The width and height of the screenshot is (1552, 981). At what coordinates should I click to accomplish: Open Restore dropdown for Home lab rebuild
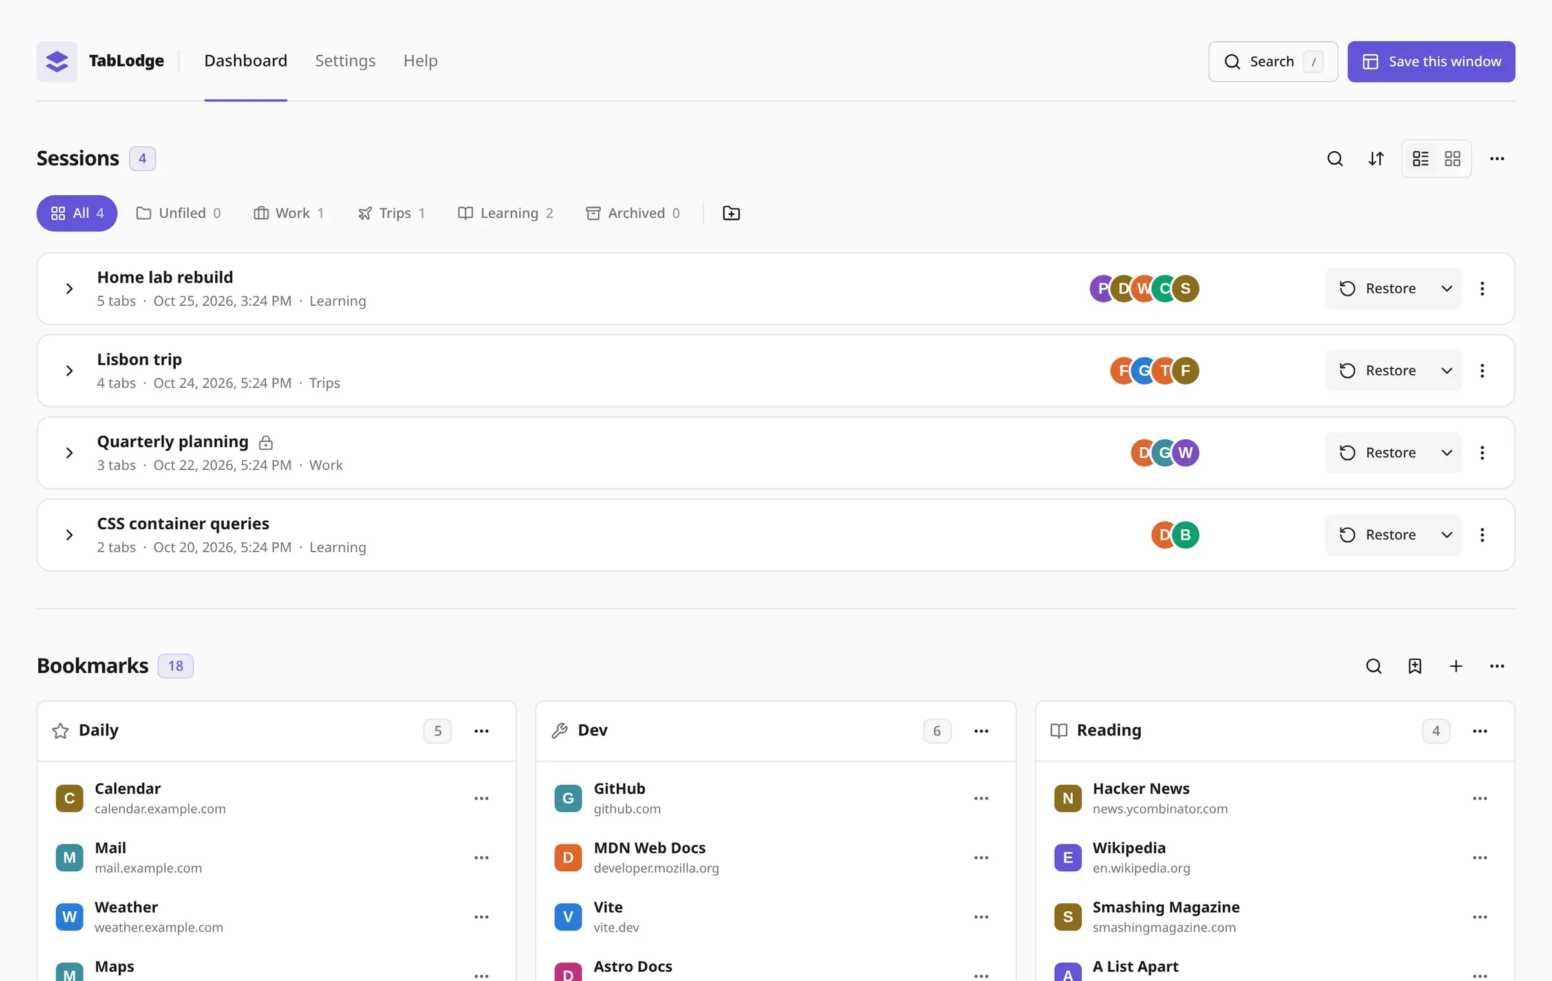tap(1447, 289)
